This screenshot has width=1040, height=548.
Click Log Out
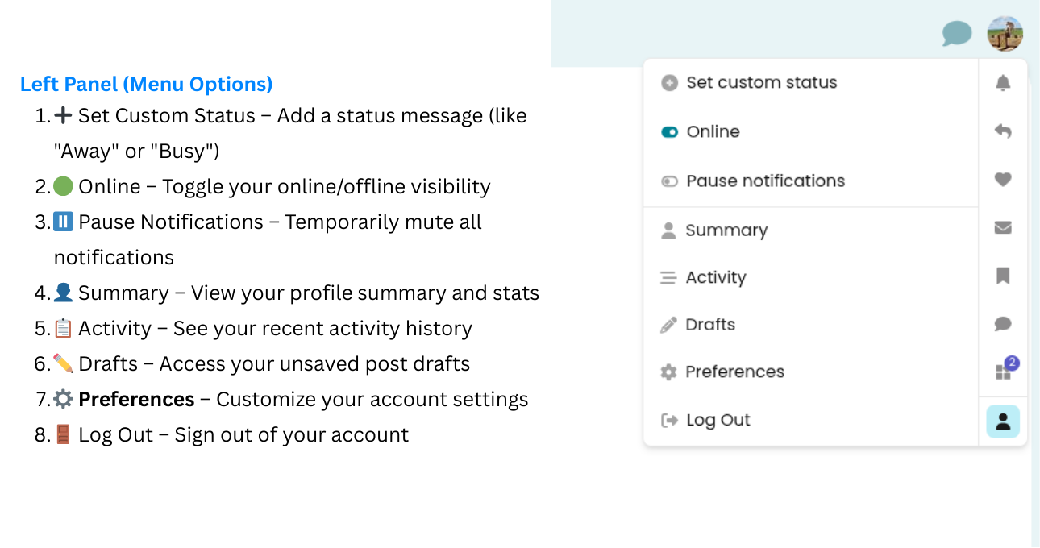click(x=718, y=420)
